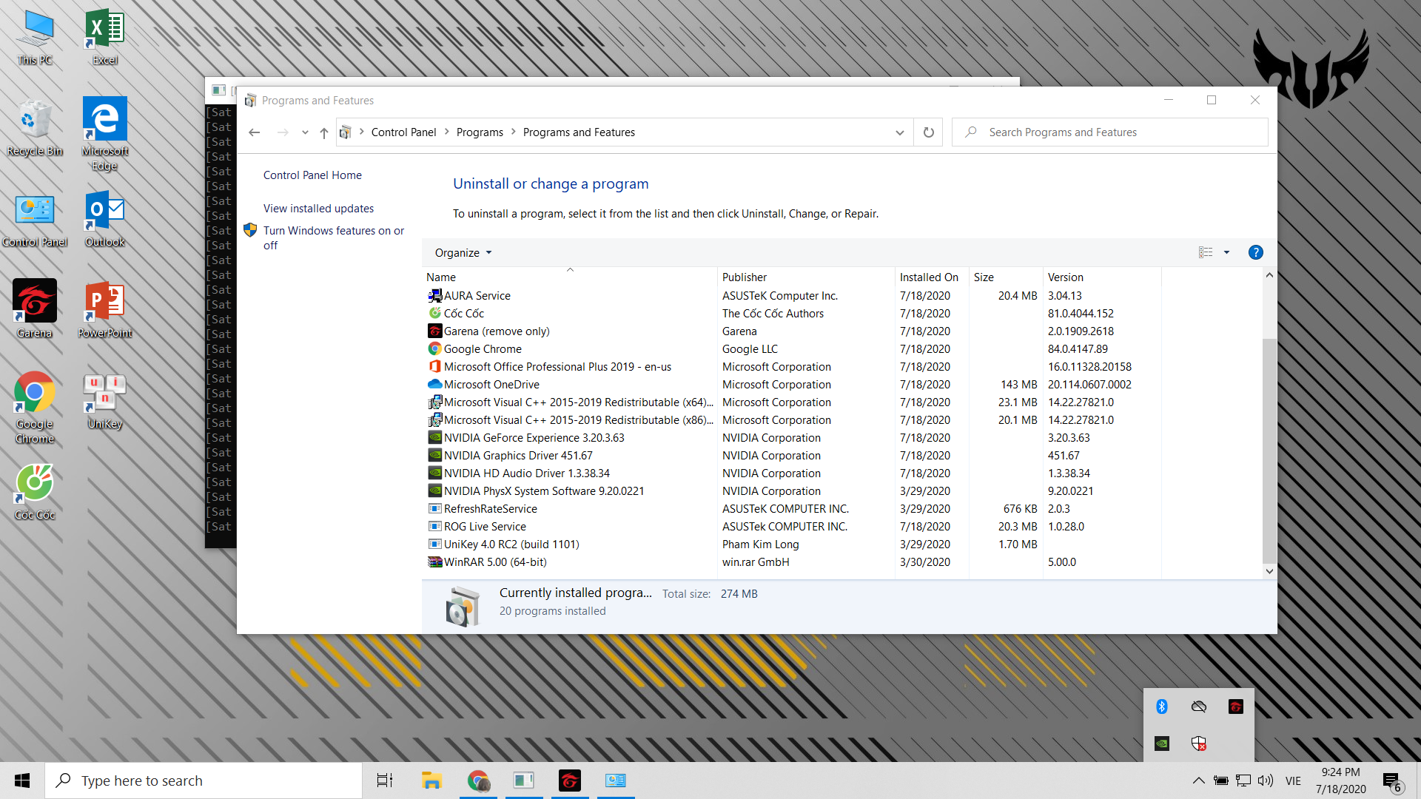Open the Help question mark button

[1255, 252]
